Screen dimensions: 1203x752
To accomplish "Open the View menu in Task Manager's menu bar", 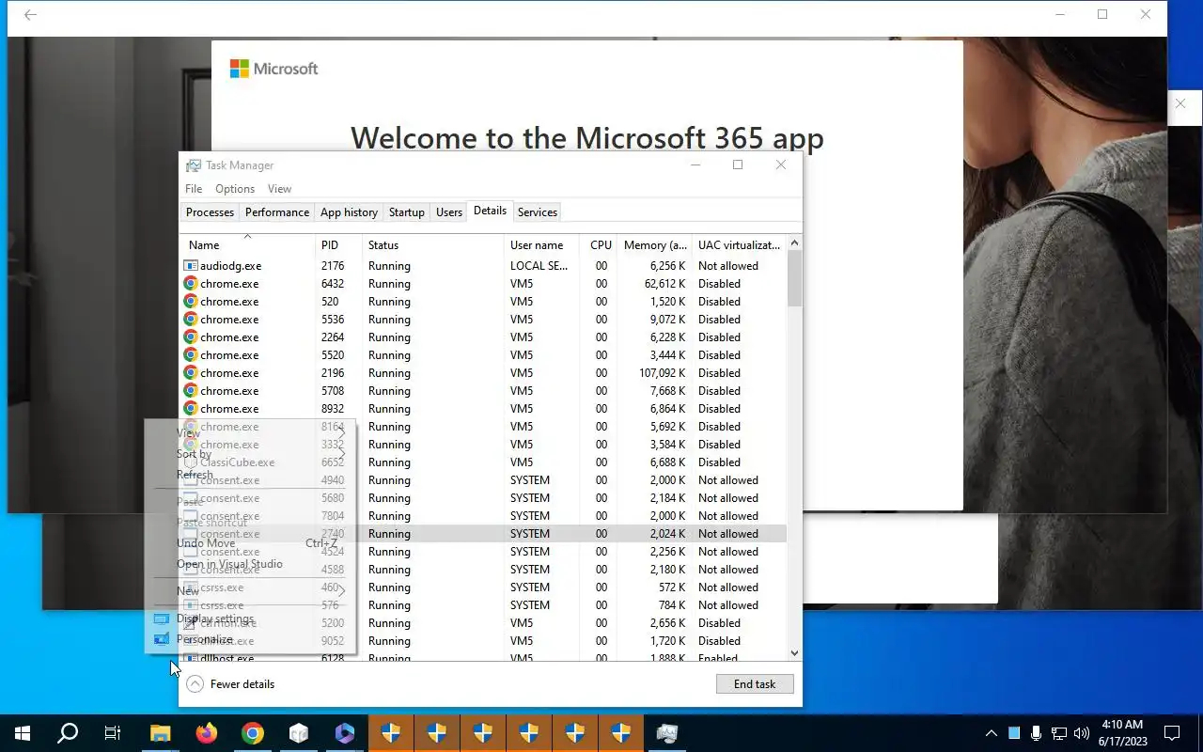I will [280, 189].
